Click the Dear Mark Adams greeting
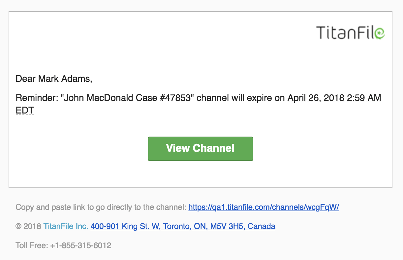 coord(54,79)
